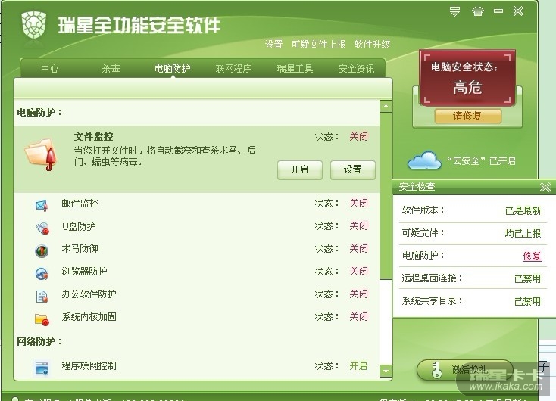The image size is (556, 401).
Task: Click the 电脑防护 section heading in the list
Action: (x=39, y=113)
